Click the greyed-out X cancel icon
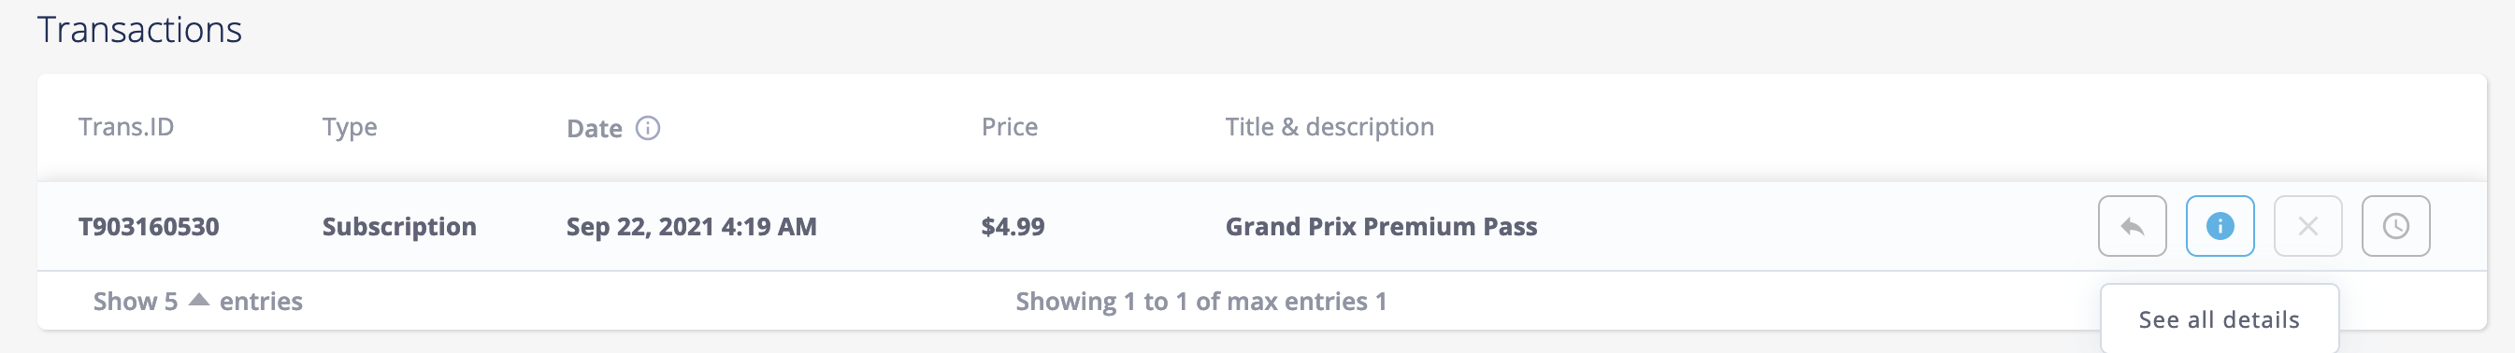2515x353 pixels. coord(2307,226)
